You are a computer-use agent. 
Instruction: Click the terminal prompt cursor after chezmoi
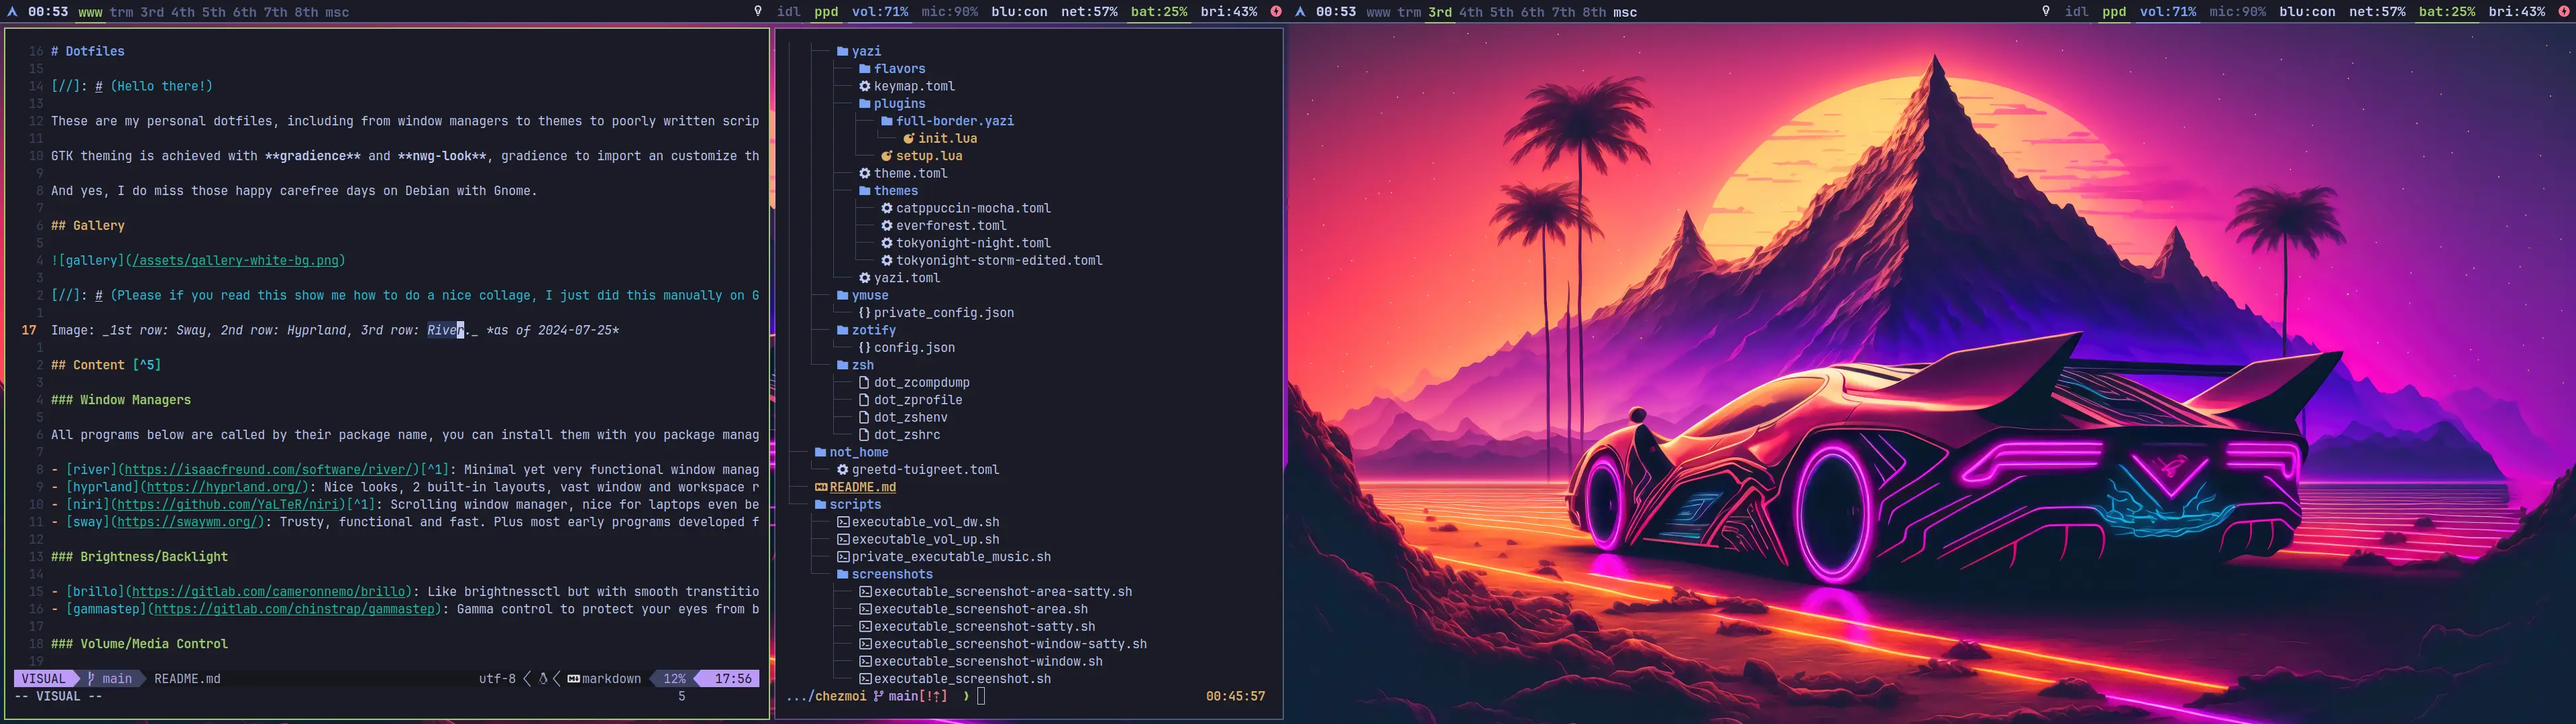click(981, 696)
